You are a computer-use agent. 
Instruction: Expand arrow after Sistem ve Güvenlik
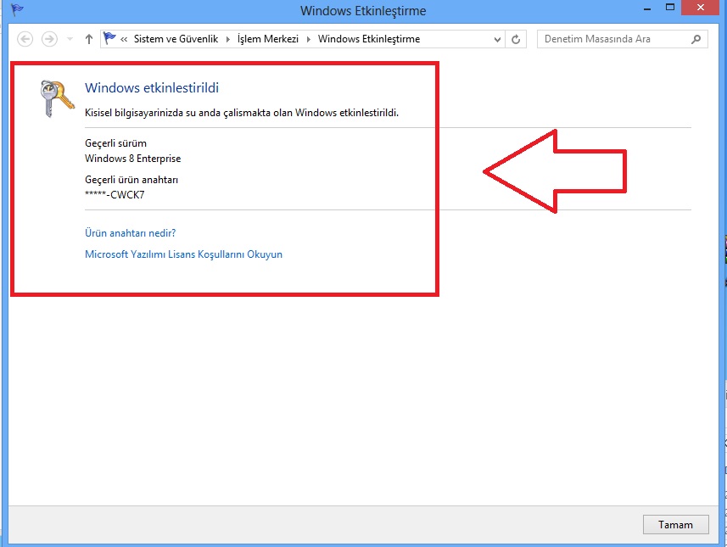click(227, 39)
